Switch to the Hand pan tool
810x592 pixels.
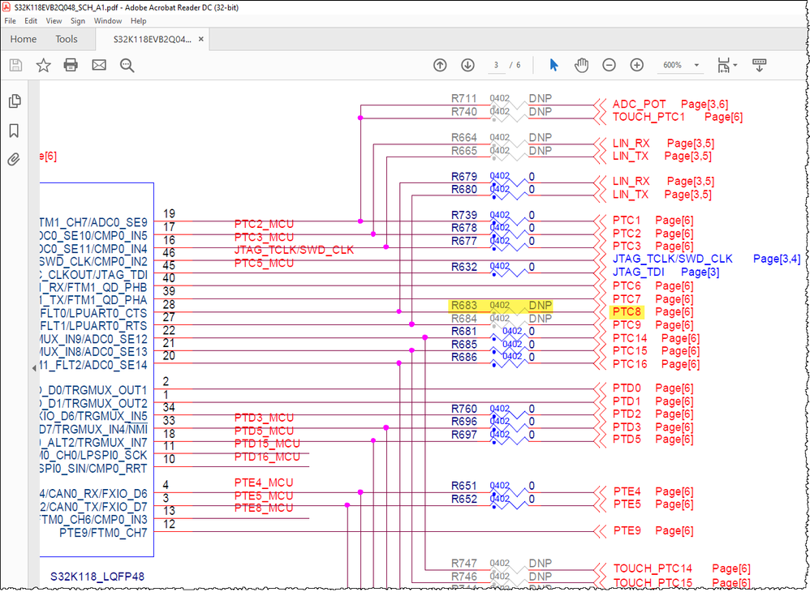(x=581, y=65)
